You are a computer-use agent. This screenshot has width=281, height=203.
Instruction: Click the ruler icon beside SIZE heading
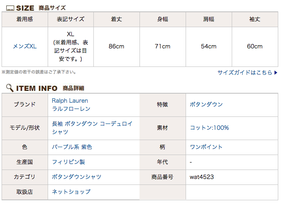click(x=10, y=8)
